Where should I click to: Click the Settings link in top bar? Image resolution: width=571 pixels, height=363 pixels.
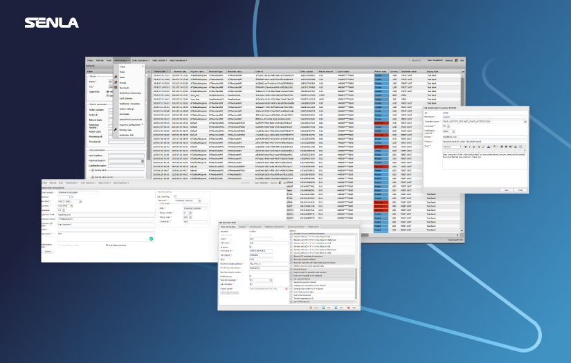pos(448,61)
